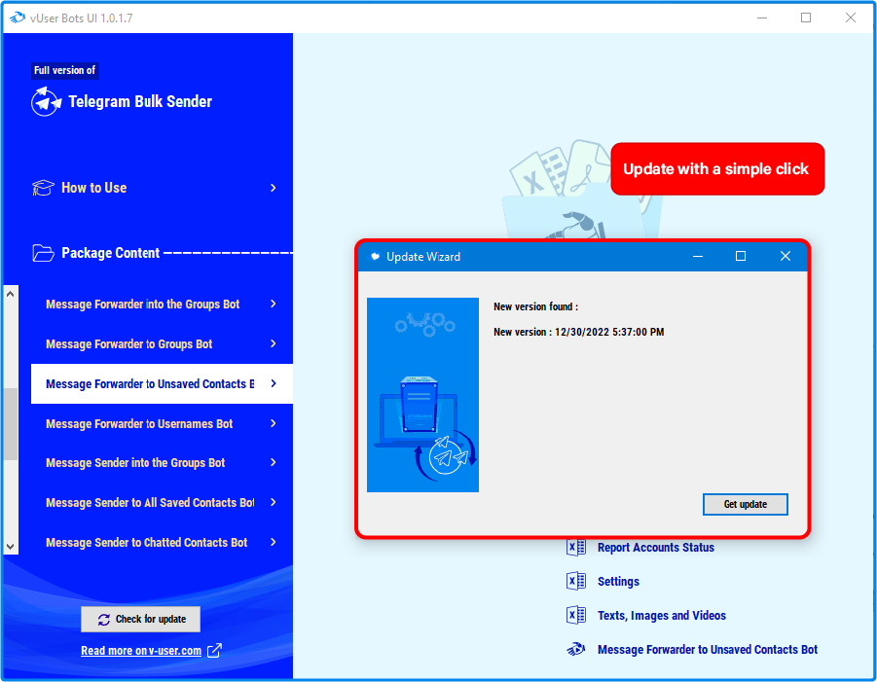Click the bot icon beside Message Forwarder to Unsaved Contacts Bot
Screen dimensions: 877x682
pos(576,650)
